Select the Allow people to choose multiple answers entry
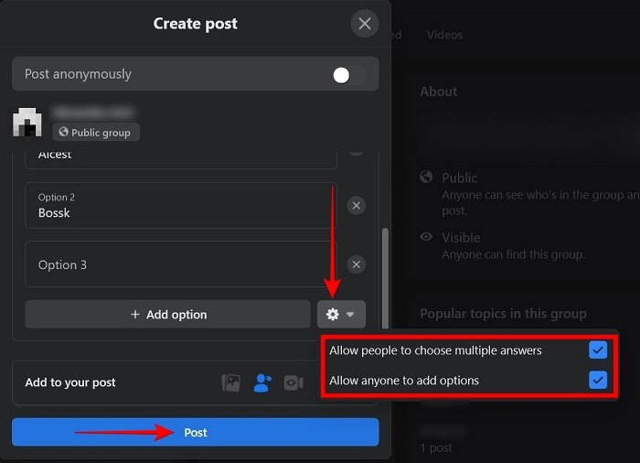 coord(468,350)
